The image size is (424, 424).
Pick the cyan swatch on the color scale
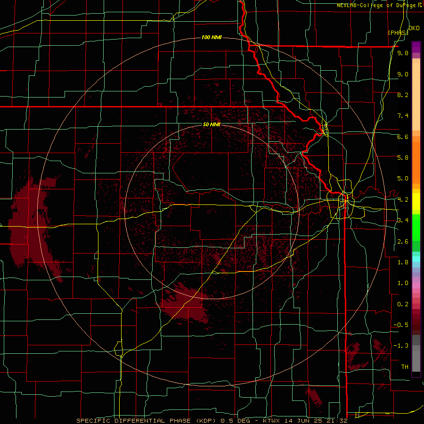(x=416, y=259)
